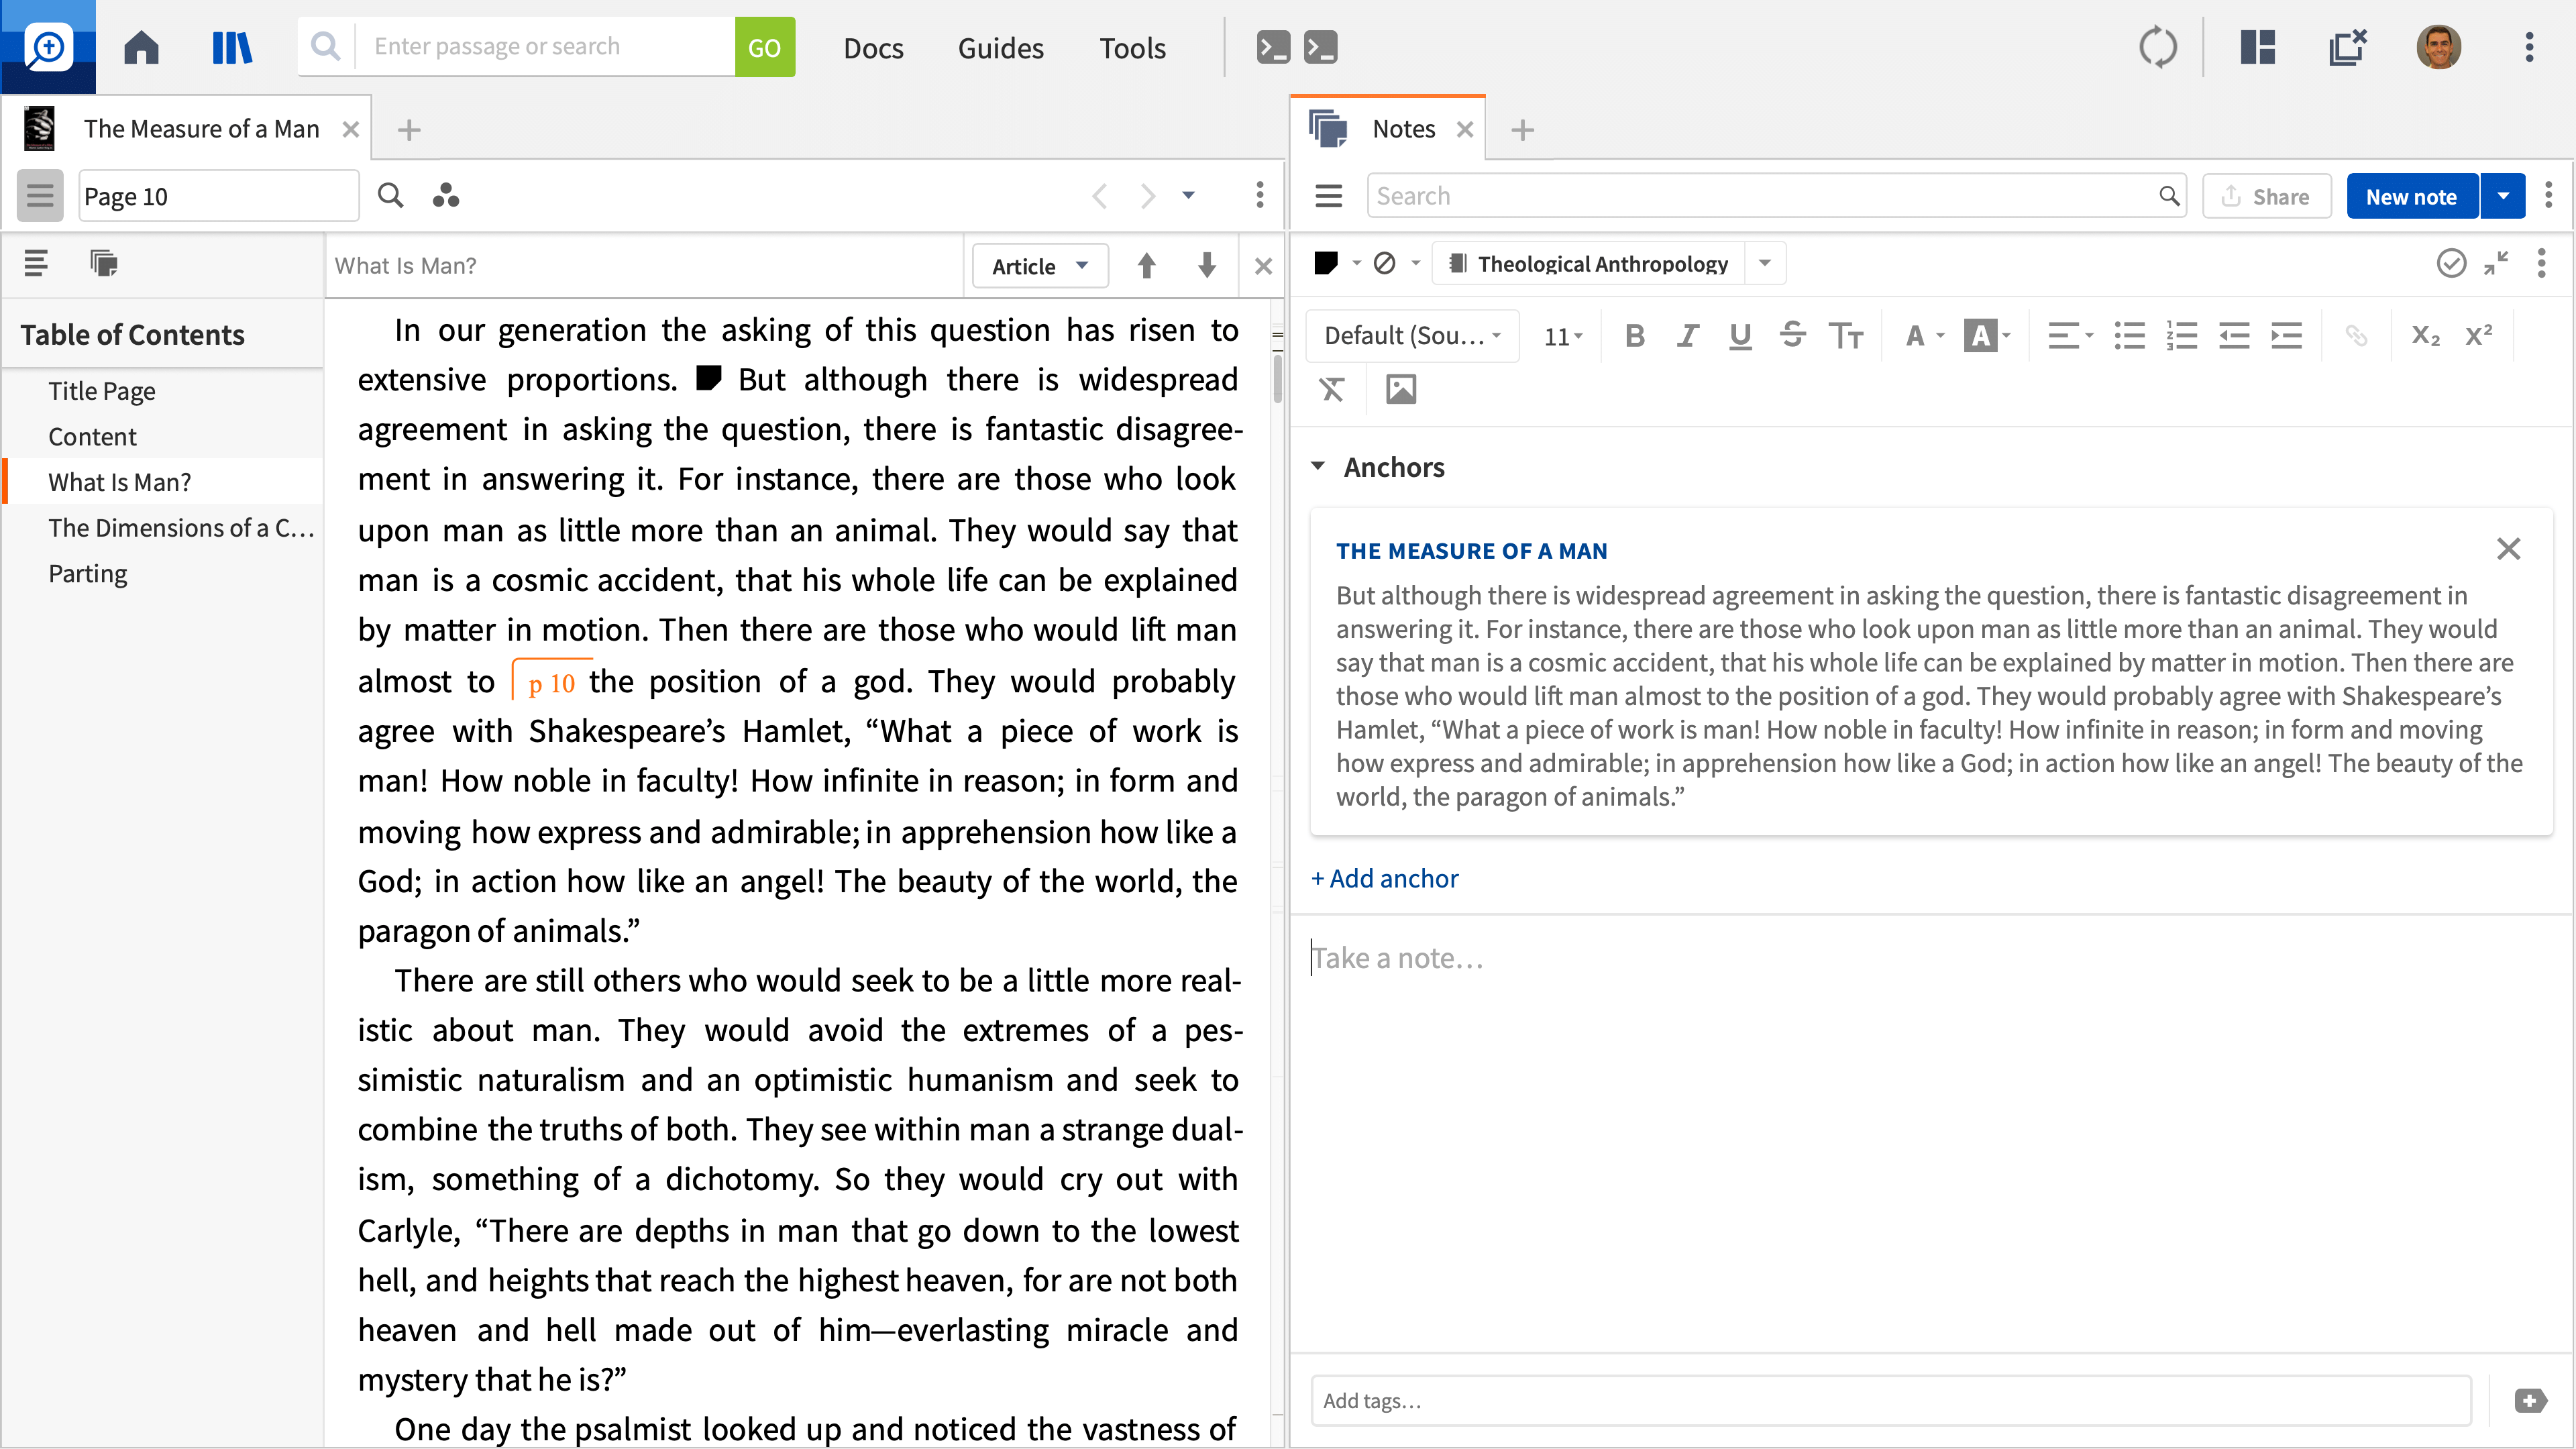Open the visual filters icon
2576x1449 pixels.
click(446, 195)
